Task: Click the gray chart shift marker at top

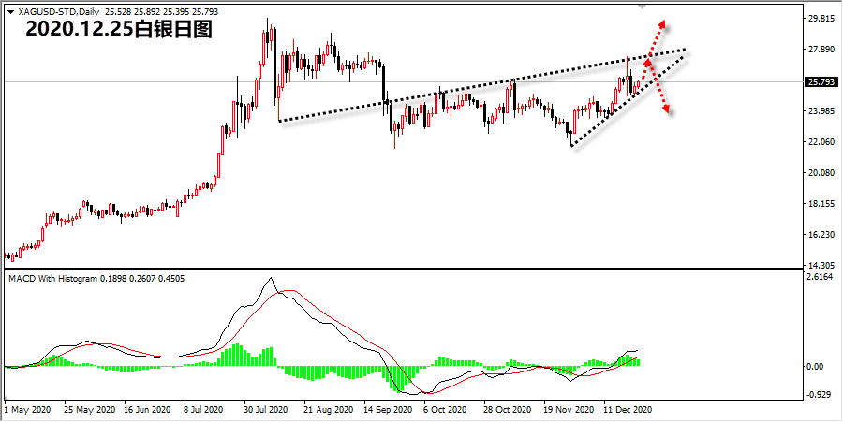Action: [642, 7]
